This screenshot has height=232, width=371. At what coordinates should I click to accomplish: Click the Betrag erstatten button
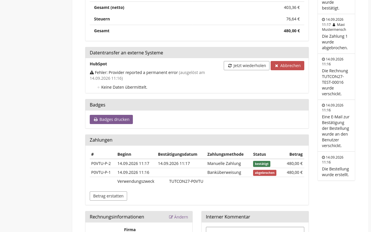[108, 196]
